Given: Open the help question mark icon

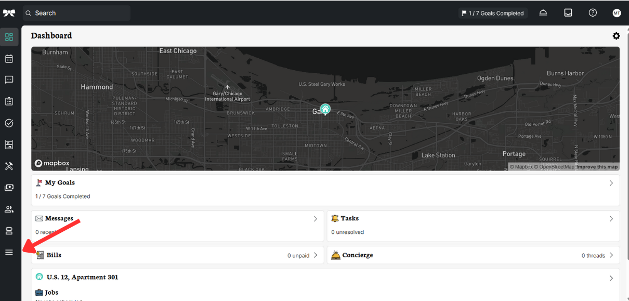Looking at the screenshot, I should [x=593, y=13].
